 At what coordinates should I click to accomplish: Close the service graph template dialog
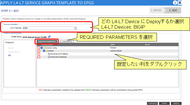[x=180, y=3]
